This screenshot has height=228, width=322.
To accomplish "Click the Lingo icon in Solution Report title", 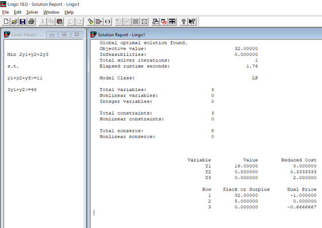I will click(93, 35).
